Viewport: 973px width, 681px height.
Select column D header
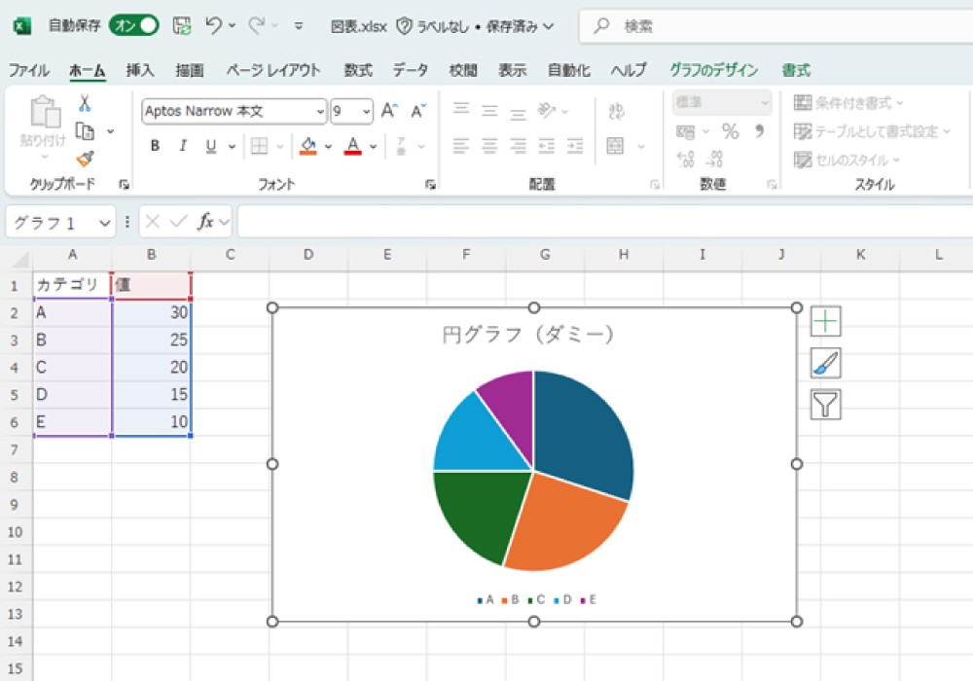point(308,254)
